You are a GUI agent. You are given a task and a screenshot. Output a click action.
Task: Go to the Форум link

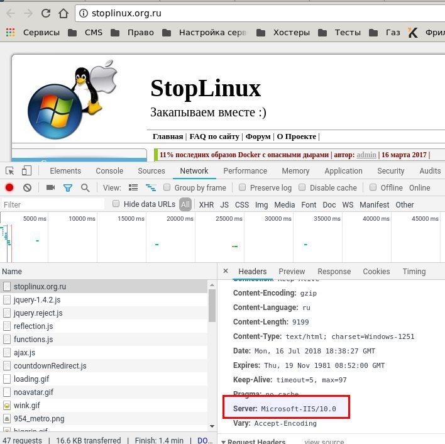(258, 136)
